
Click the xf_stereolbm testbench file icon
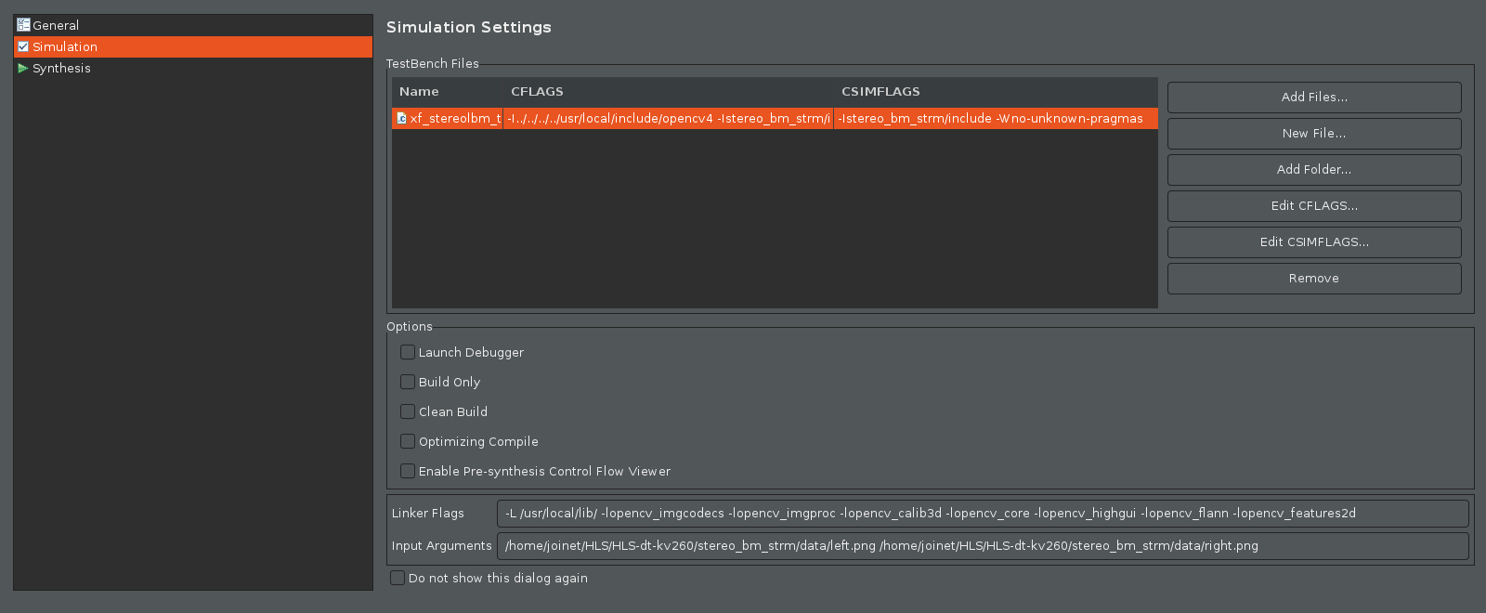(x=401, y=118)
